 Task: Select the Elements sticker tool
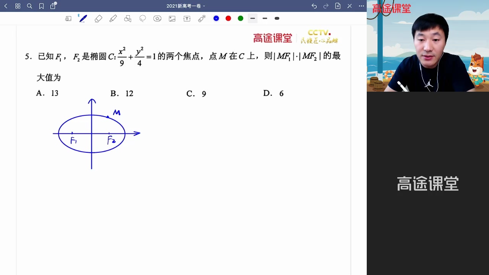pos(157,18)
